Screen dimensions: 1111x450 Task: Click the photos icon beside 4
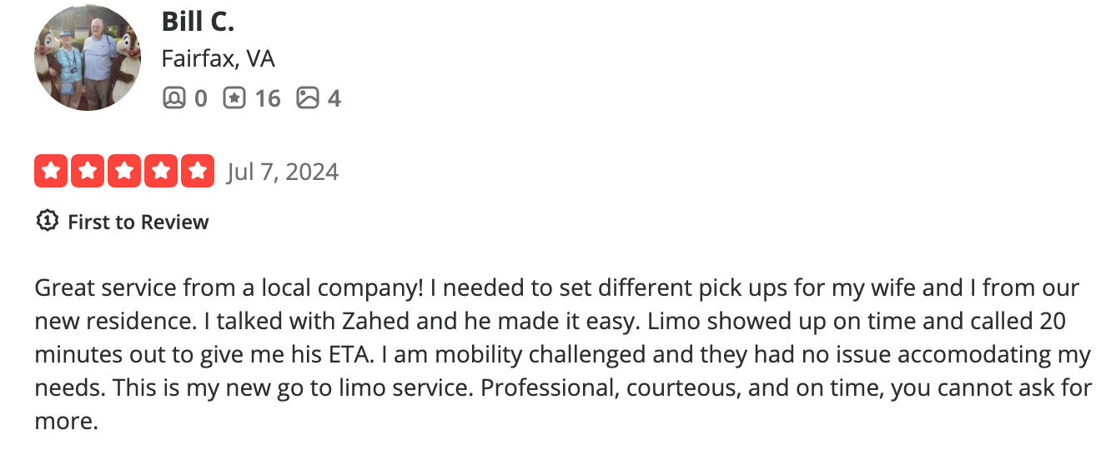coord(308,98)
